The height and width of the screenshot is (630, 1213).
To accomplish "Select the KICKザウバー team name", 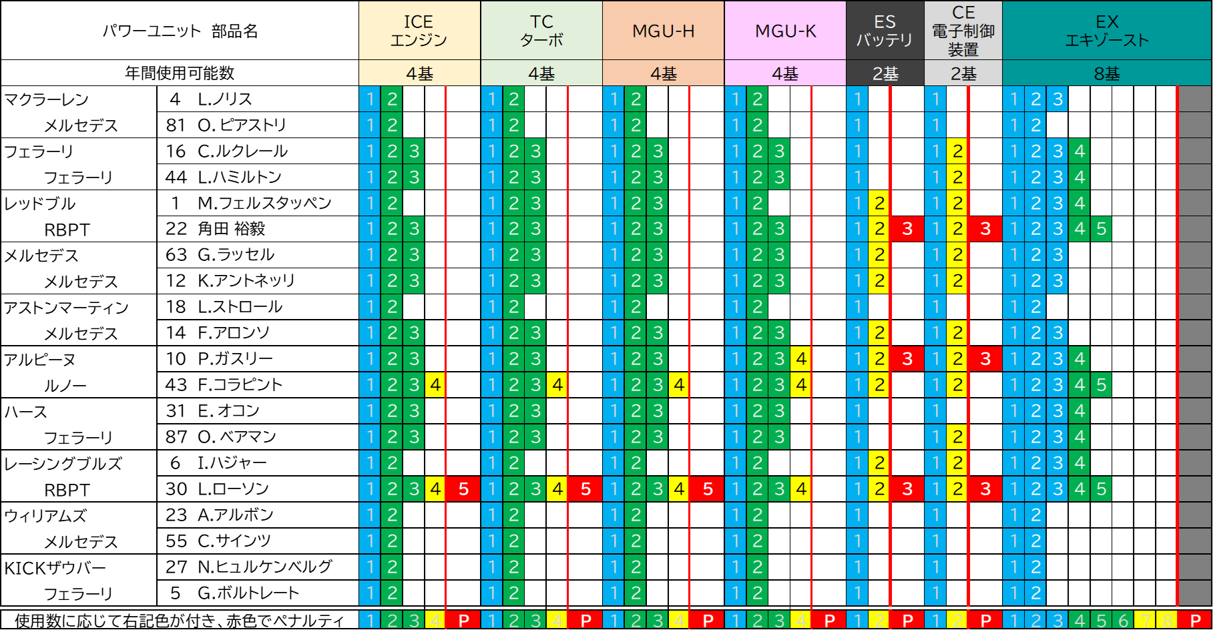I will coord(55,568).
